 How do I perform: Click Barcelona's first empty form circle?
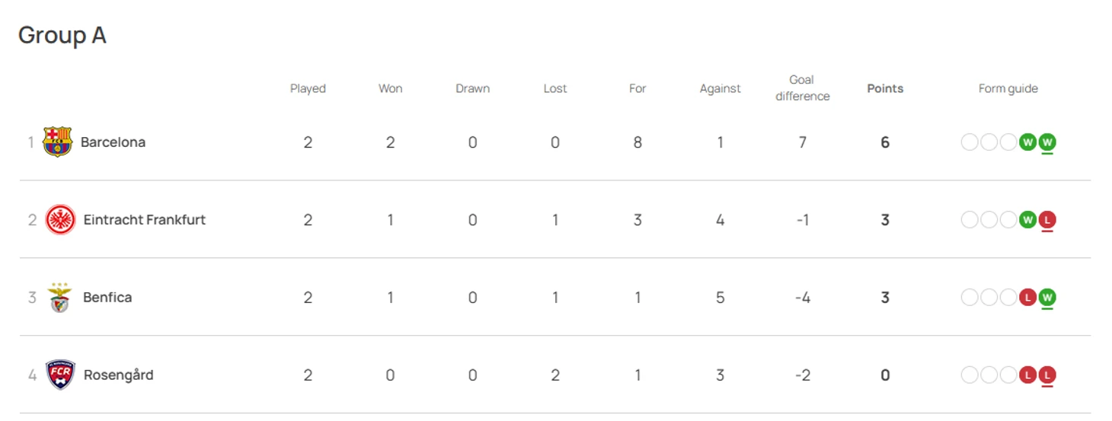coord(970,142)
